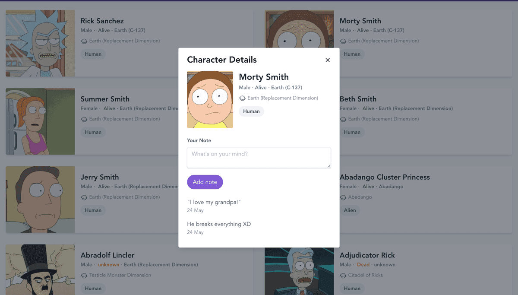This screenshot has height=295, width=518.
Task: Select the note 'He breaks everything XD'
Action: click(x=219, y=224)
